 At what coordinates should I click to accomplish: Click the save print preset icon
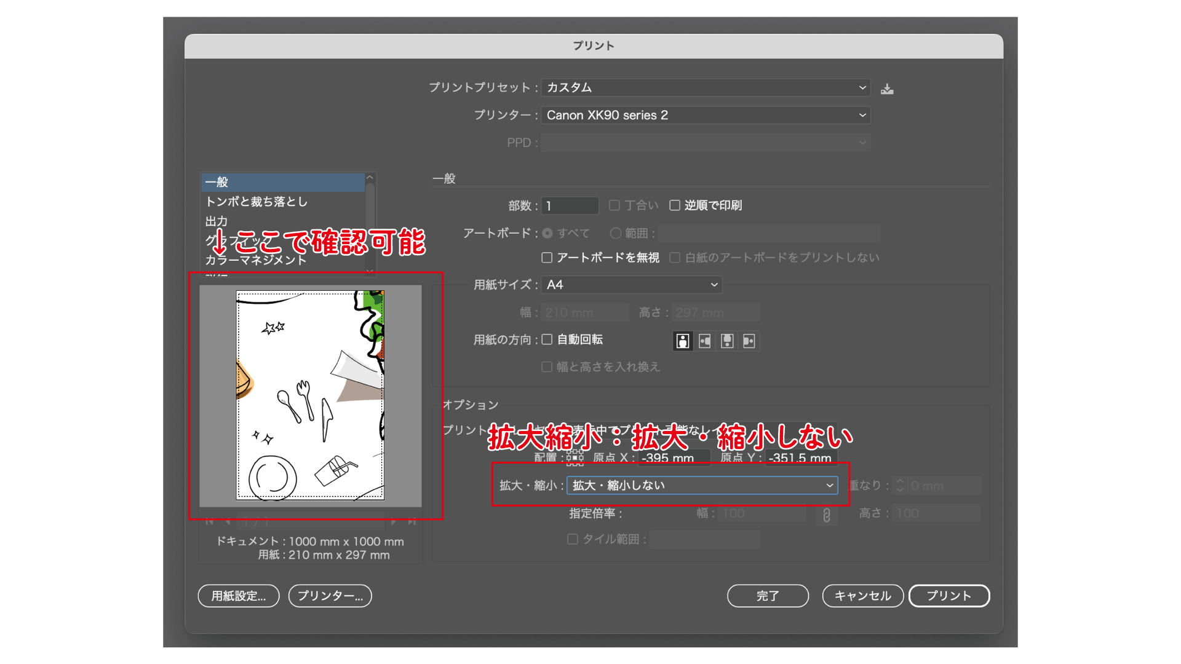coord(886,89)
